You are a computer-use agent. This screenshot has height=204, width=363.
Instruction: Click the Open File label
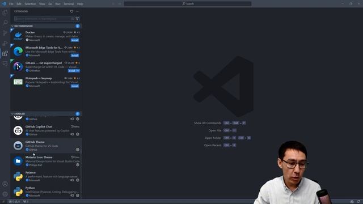[x=215, y=130]
